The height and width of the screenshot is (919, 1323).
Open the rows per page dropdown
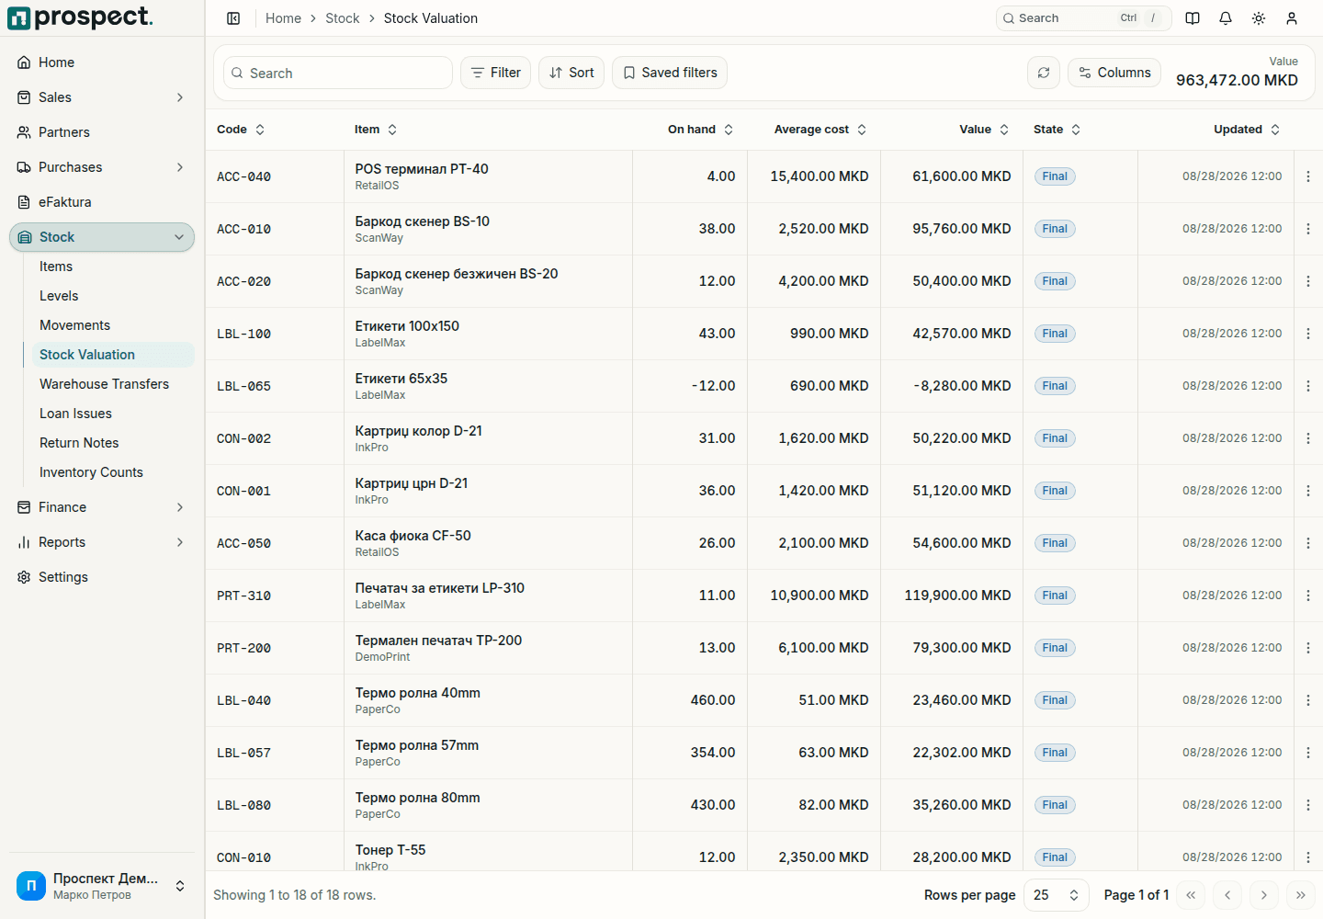pyautogui.click(x=1057, y=895)
